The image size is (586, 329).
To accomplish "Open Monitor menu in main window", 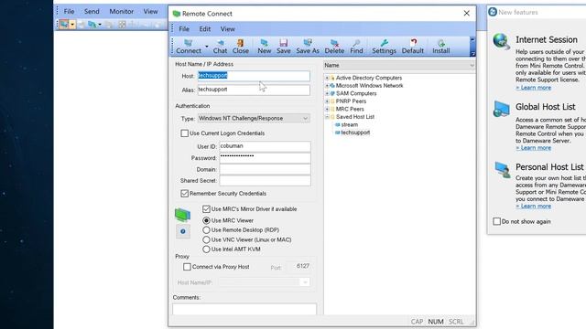I will [x=121, y=11].
